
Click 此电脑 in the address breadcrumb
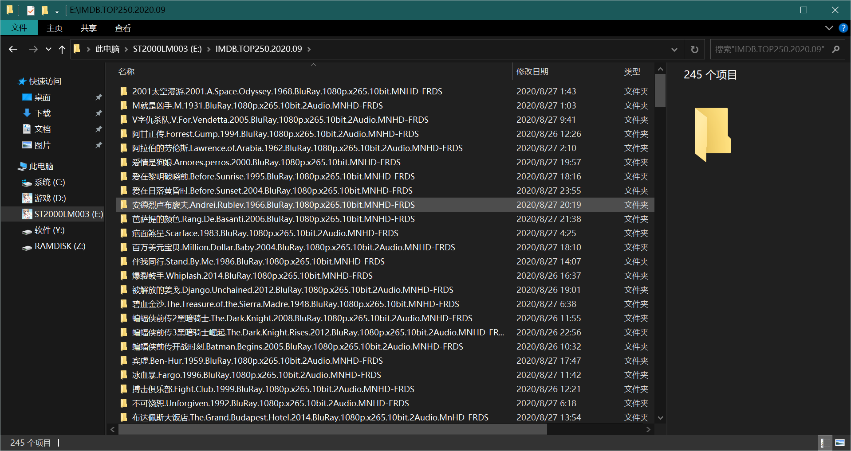tap(107, 49)
